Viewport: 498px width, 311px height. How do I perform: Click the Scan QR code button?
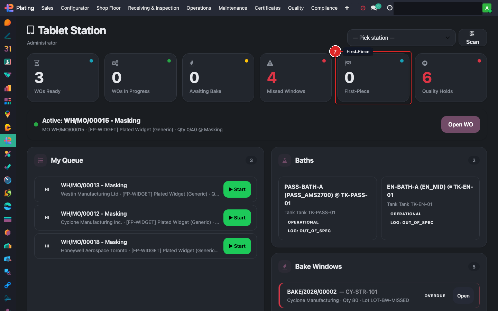coord(472,38)
